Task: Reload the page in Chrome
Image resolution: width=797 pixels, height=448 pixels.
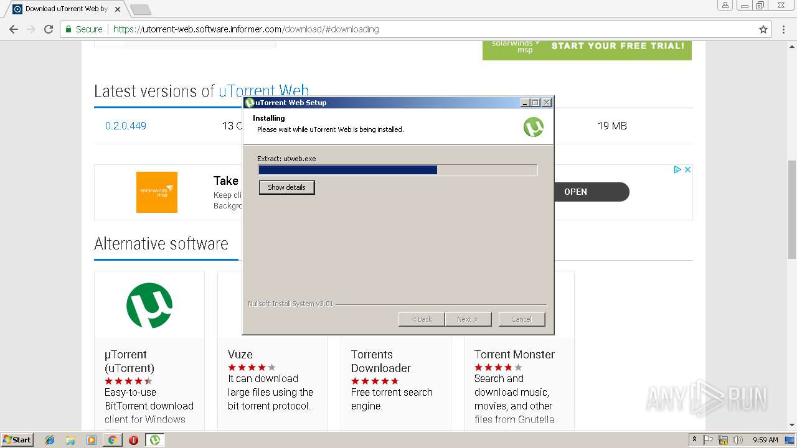Action: point(49,29)
